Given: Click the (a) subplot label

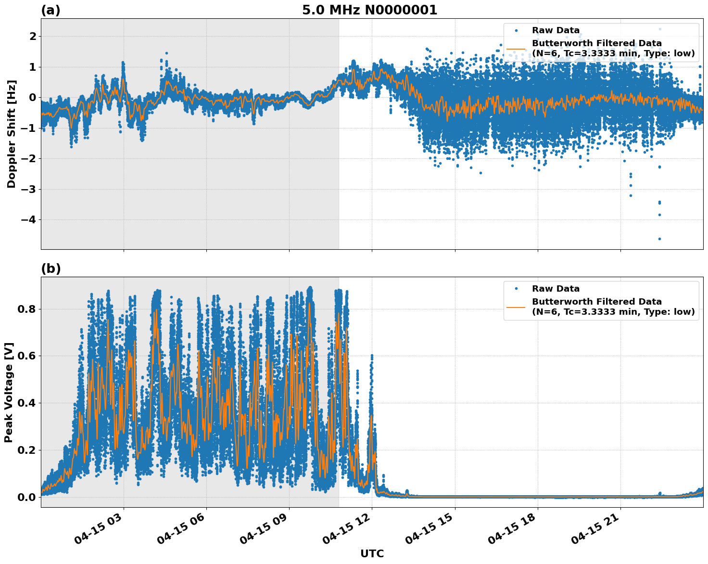Looking at the screenshot, I should click(51, 10).
